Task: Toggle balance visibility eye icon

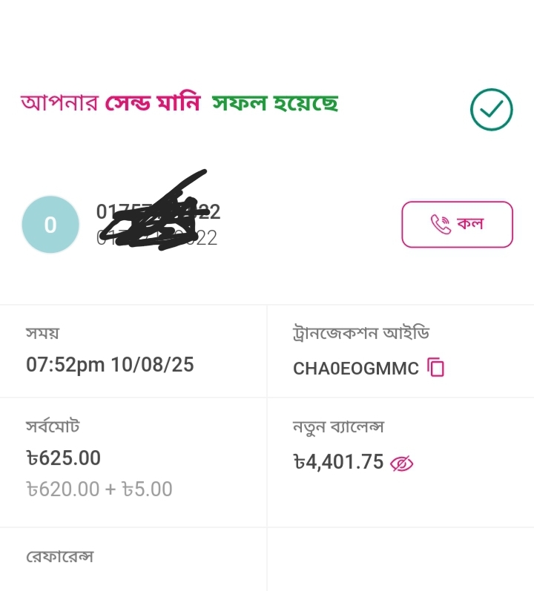Action: [401, 463]
